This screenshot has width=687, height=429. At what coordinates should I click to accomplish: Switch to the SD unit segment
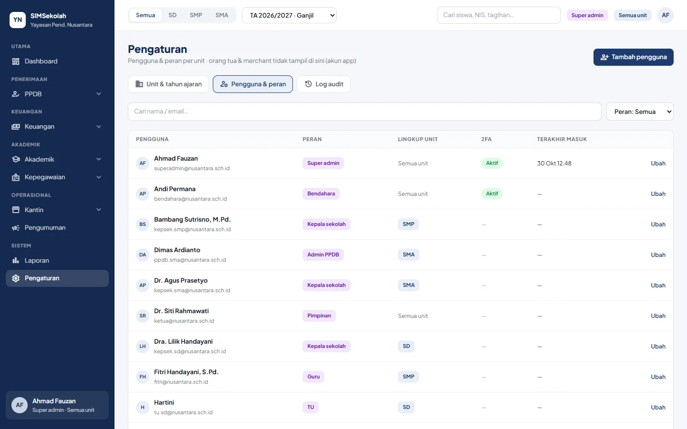pyautogui.click(x=173, y=15)
